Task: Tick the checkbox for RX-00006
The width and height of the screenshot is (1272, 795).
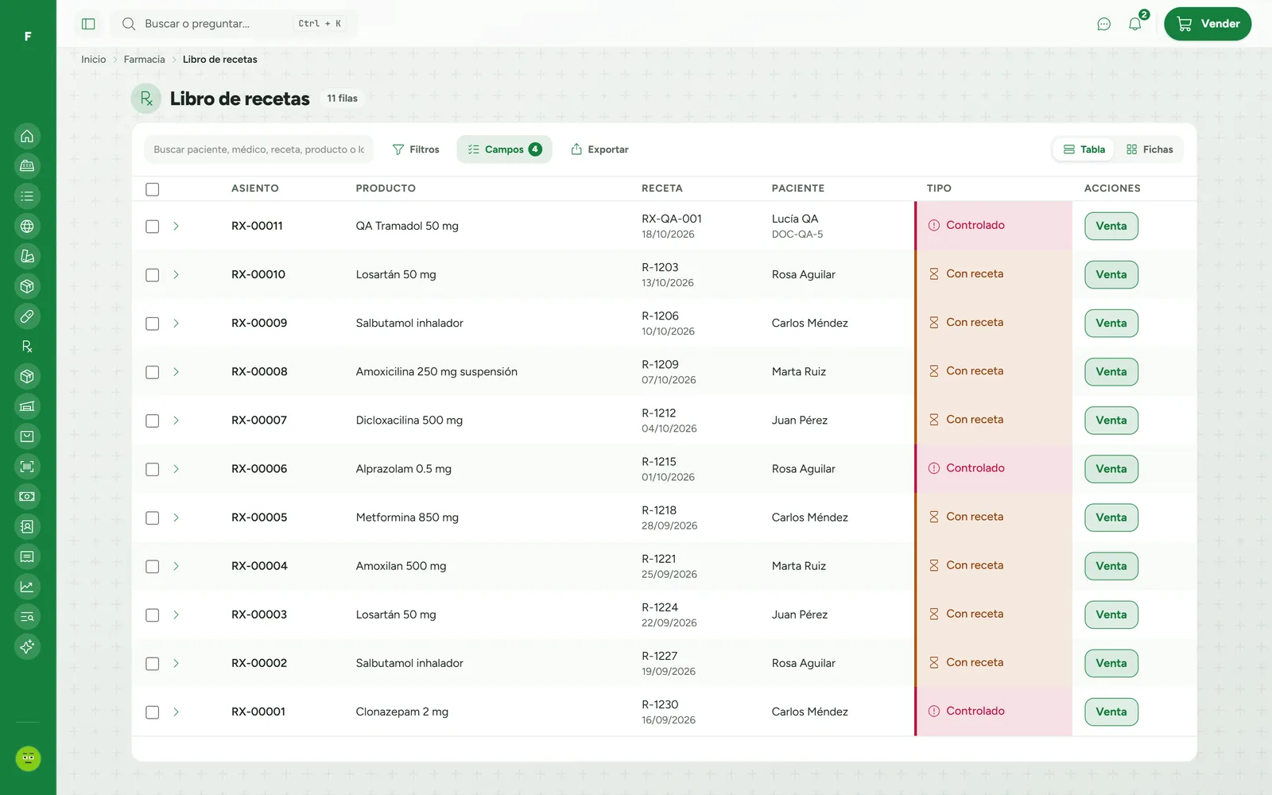Action: (x=153, y=469)
